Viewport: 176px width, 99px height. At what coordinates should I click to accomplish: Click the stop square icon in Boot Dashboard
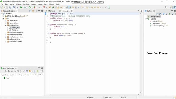click(x=12, y=71)
